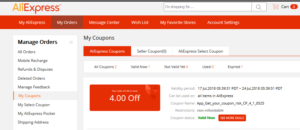This screenshot has width=300, height=130.
Task: Open Shipping Address in the sidebar
Action: point(33,122)
